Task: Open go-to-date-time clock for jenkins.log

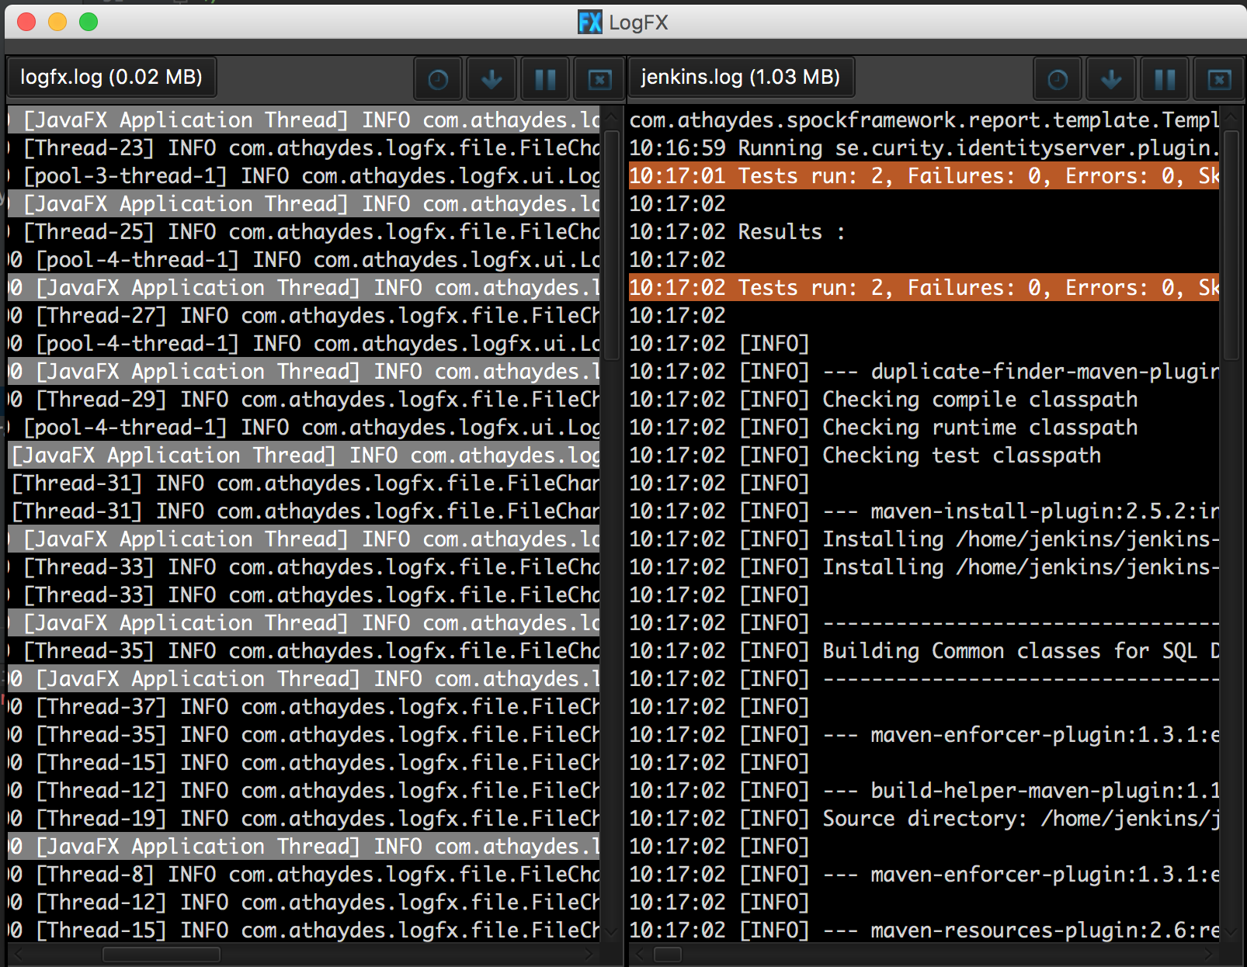Action: 1058,79
